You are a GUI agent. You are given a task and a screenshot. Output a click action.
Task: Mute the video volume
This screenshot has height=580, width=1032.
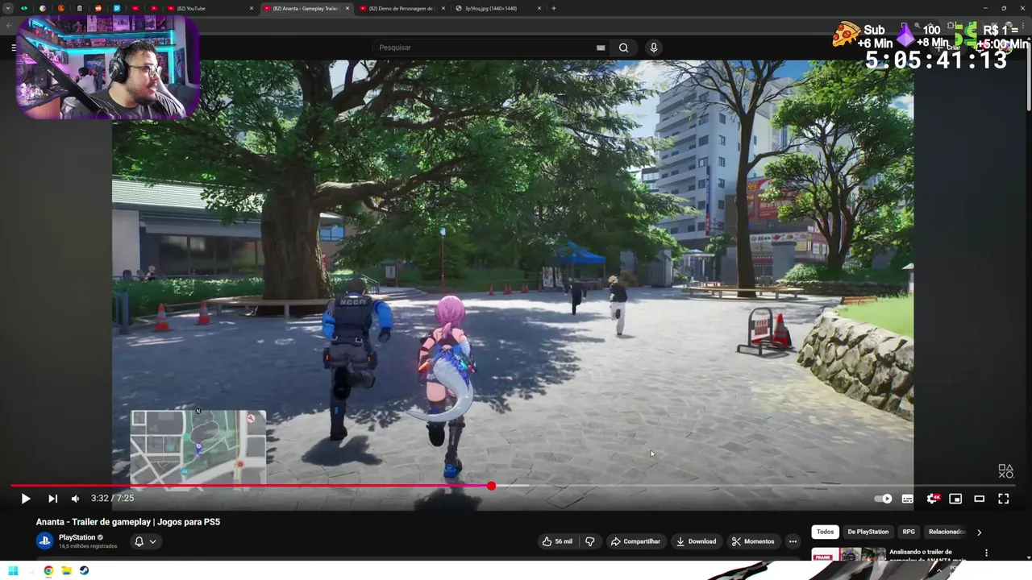coord(75,499)
